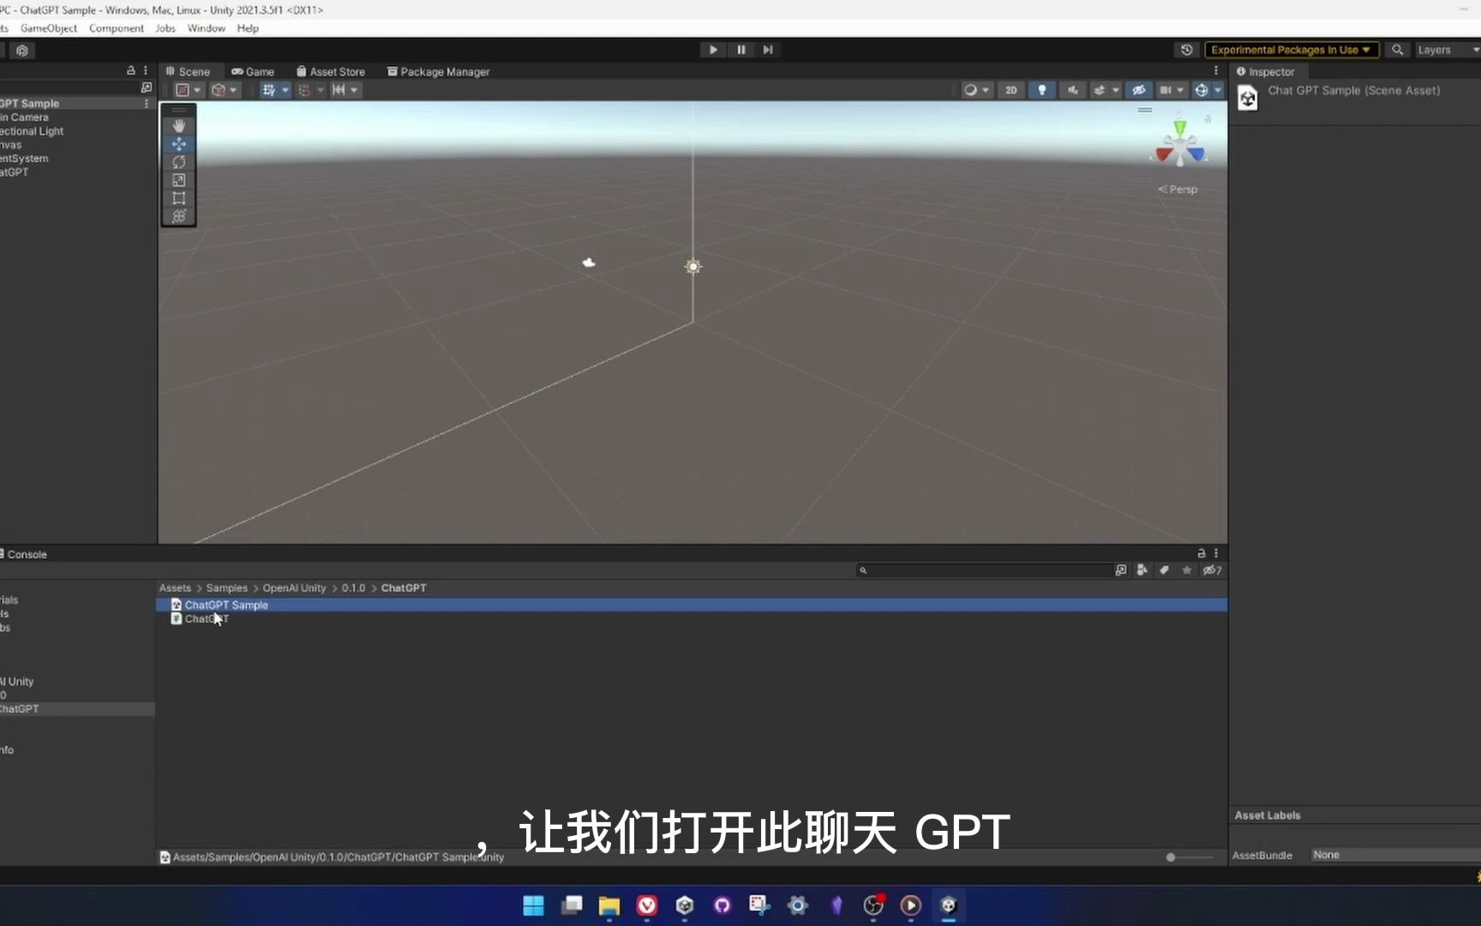The image size is (1481, 926).
Task: Open the Experimental Packages In Use dropdown
Action: click(1291, 49)
